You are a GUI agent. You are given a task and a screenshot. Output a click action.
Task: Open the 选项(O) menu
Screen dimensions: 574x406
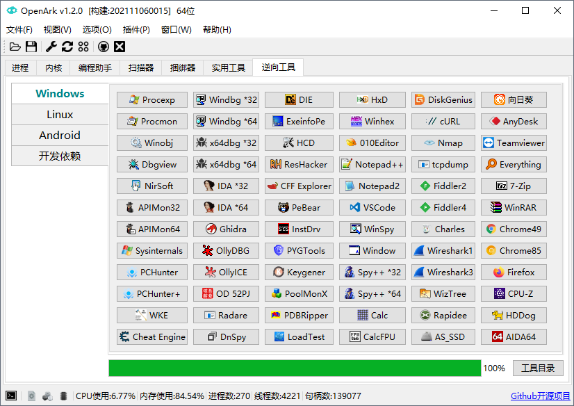tap(97, 30)
